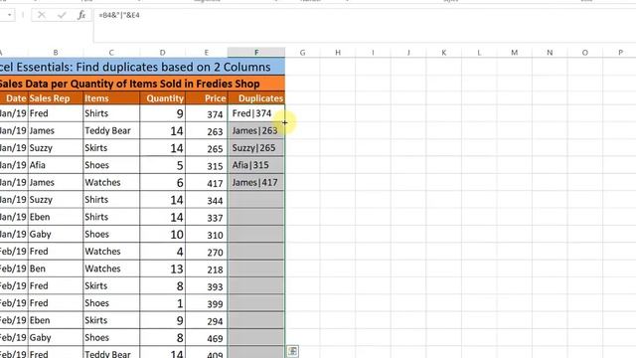This screenshot has height=358, width=636.
Task: Select column K header
Action: [444, 53]
